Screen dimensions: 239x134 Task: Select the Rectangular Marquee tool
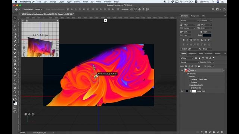click(x=15, y=22)
